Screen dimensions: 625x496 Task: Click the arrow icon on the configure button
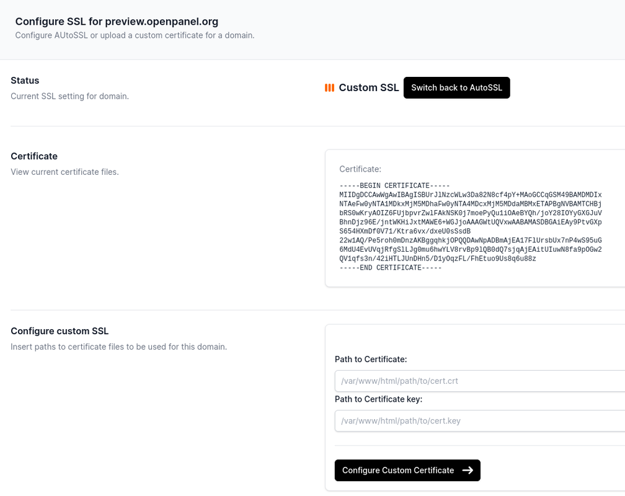(468, 471)
